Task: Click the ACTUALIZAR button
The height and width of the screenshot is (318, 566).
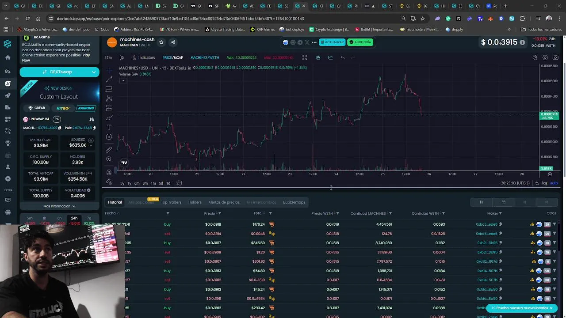Action: point(332,42)
